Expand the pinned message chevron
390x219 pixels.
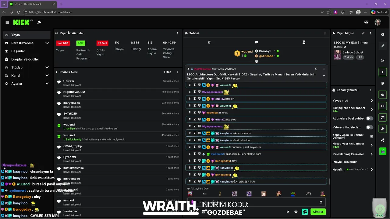point(324,76)
